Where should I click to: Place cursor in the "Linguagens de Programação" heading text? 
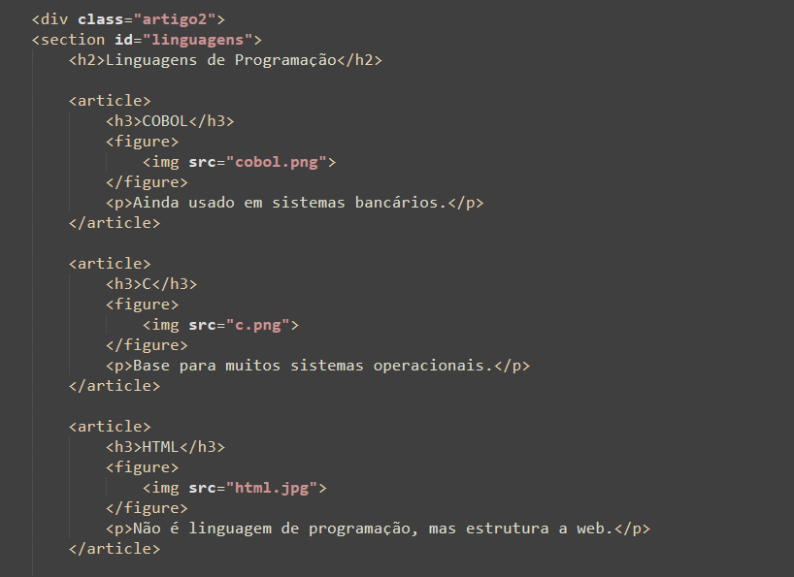click(x=215, y=60)
